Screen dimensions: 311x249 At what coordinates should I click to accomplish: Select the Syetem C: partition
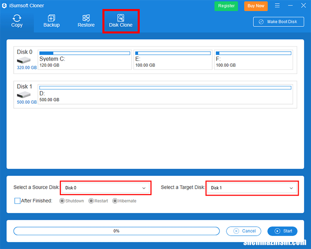pos(85,60)
